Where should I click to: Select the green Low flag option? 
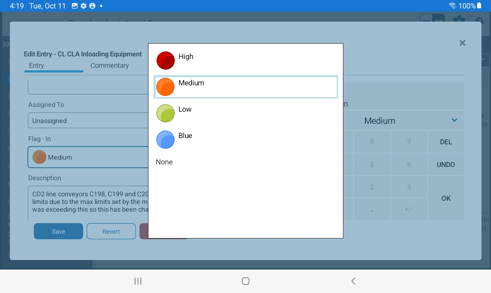pos(245,114)
